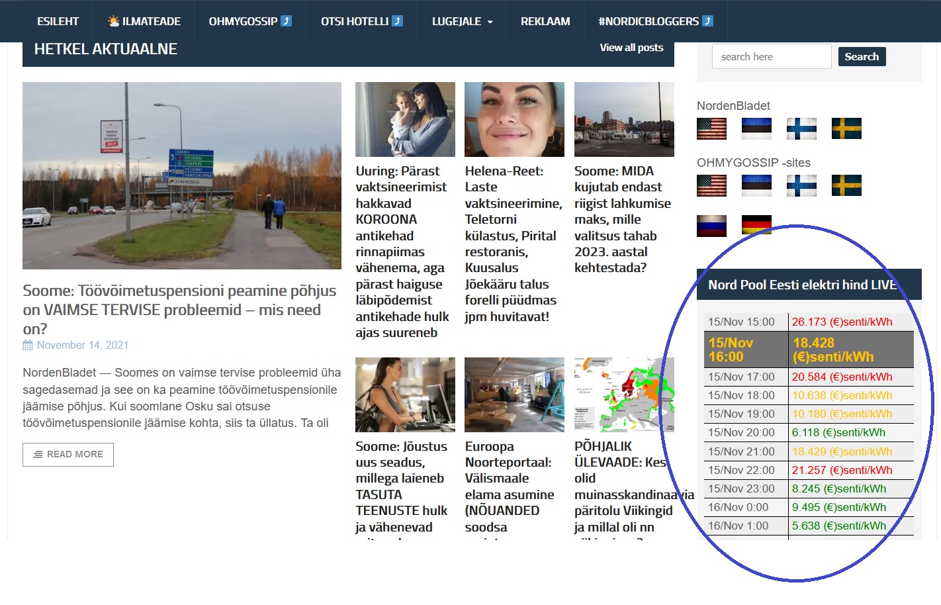Select the Finnish flag under NordenBladet
The width and height of the screenshot is (941, 605).
[801, 128]
